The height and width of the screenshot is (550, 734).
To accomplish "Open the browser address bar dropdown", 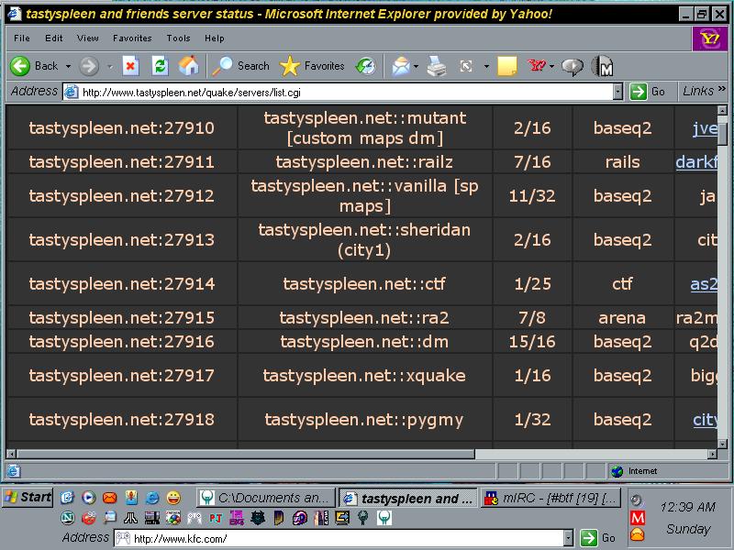I will point(617,92).
